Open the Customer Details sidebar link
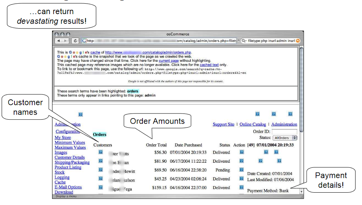This screenshot has width=362, height=205. pos(69,157)
